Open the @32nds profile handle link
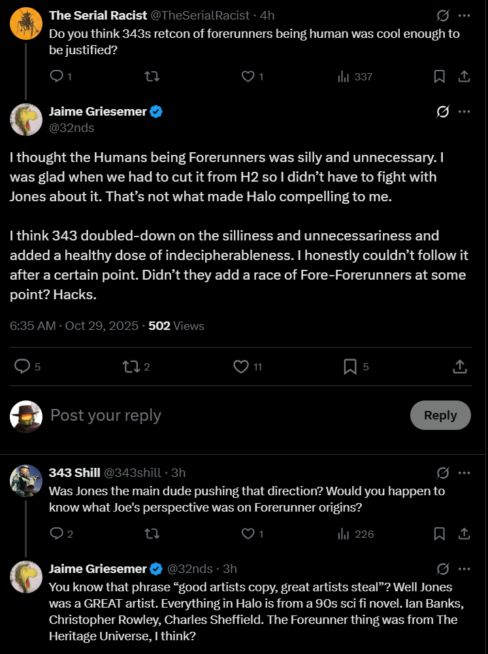488x654 pixels. click(x=72, y=128)
